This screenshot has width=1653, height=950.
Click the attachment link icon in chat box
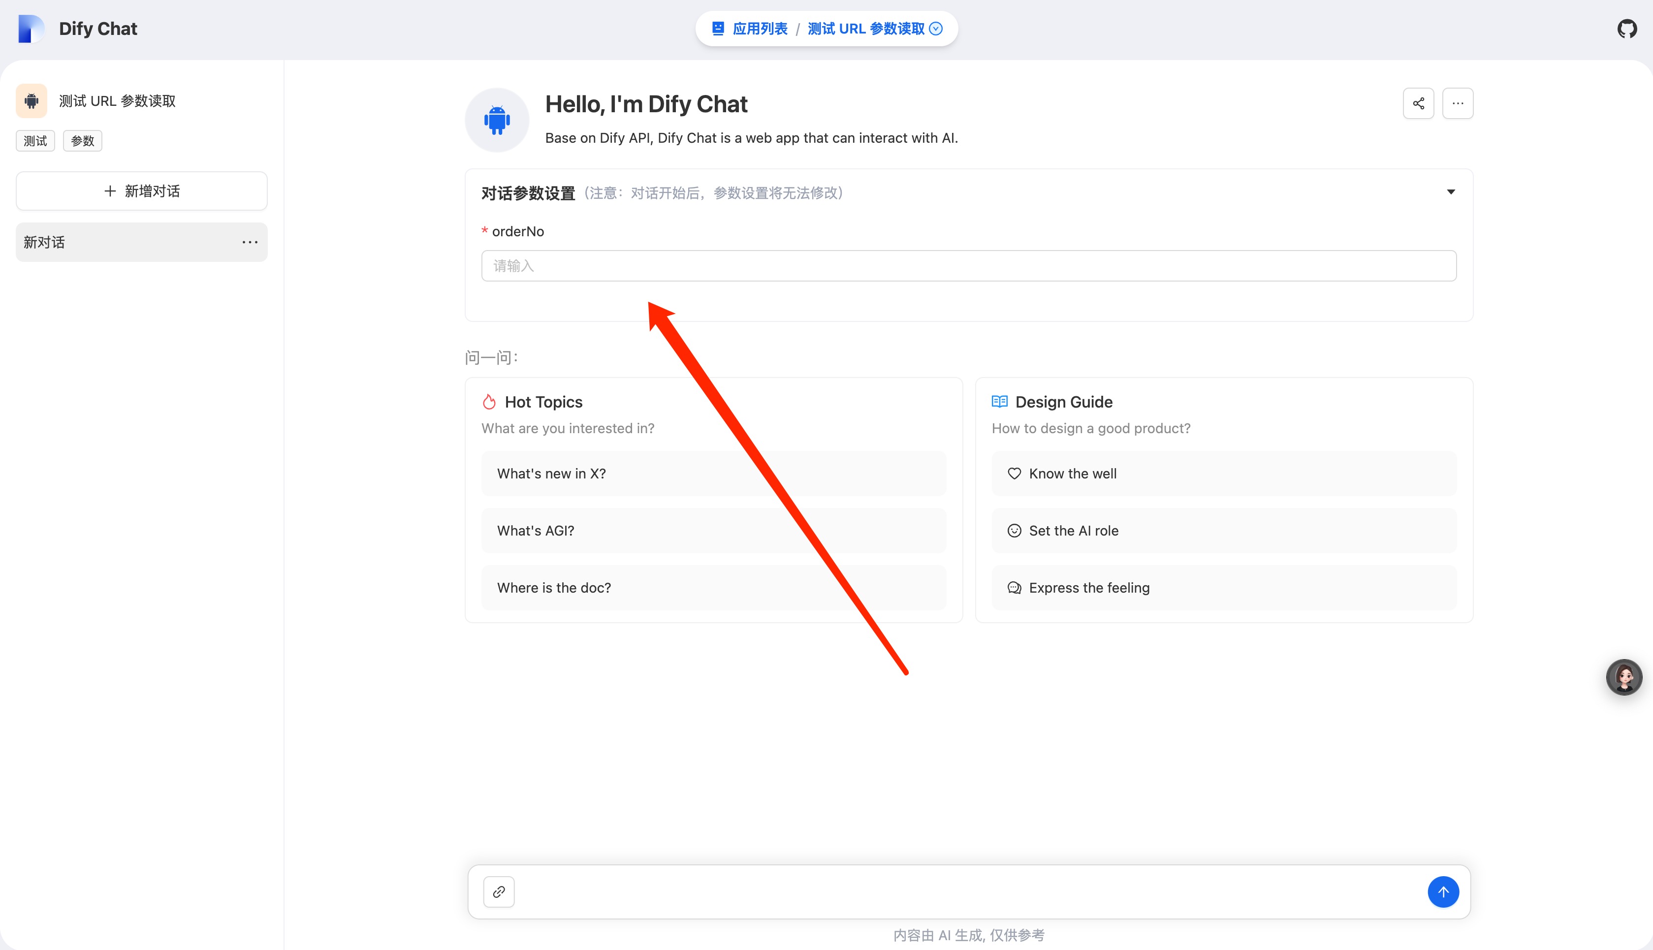[499, 891]
